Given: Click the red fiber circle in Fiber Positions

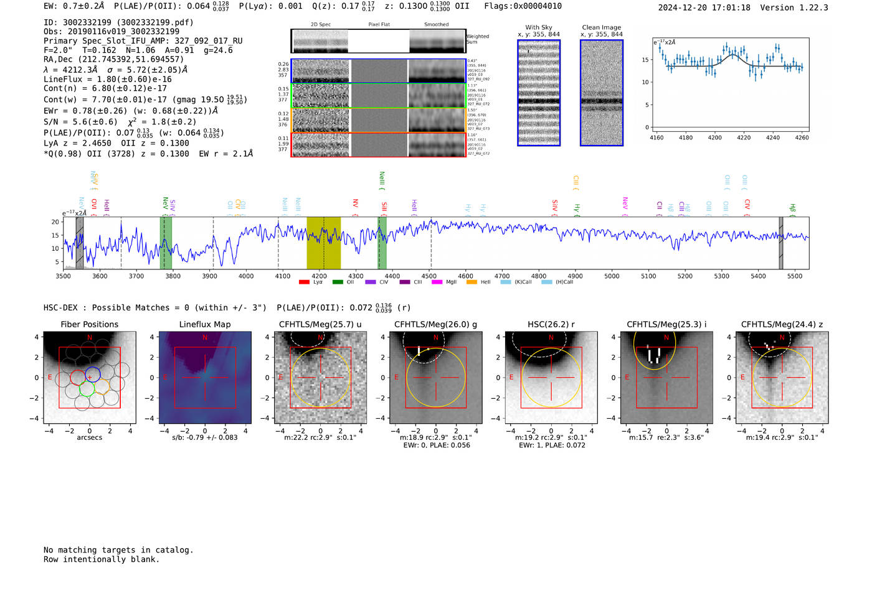Looking at the screenshot, I should pyautogui.click(x=78, y=377).
